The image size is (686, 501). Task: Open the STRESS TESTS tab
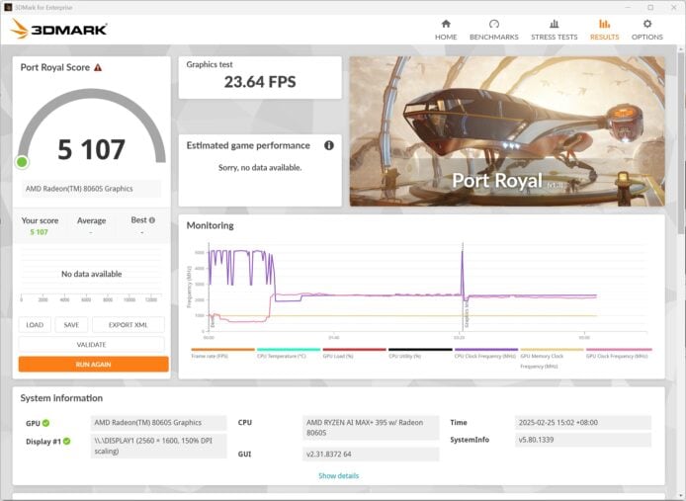[x=554, y=30]
